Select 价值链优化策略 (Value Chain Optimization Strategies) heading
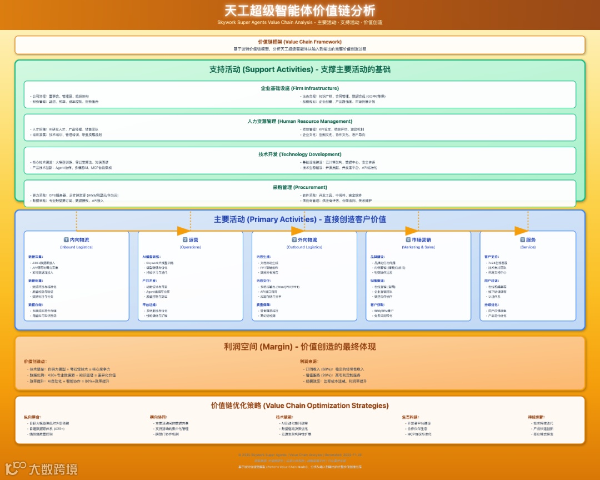The image size is (600, 480). 299,406
